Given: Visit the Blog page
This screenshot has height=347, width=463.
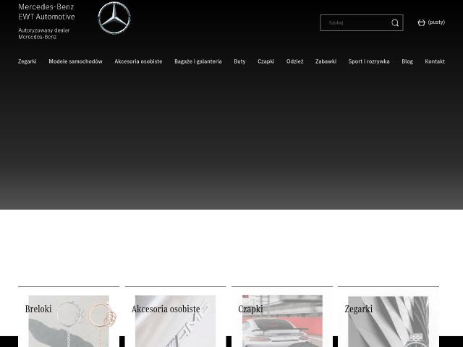Looking at the screenshot, I should (407, 61).
